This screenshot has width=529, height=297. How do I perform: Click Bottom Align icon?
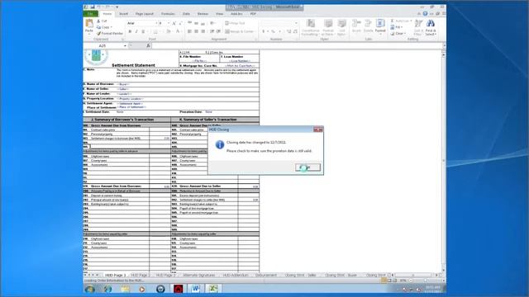(203, 23)
